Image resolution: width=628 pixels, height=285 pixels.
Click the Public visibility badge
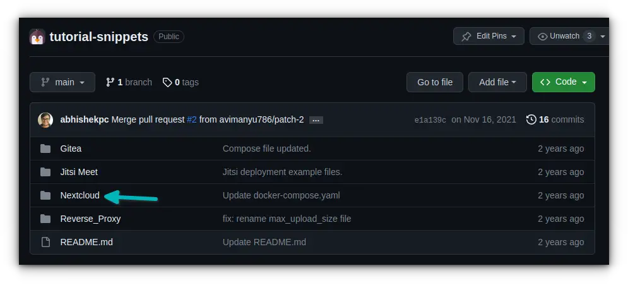tap(169, 37)
